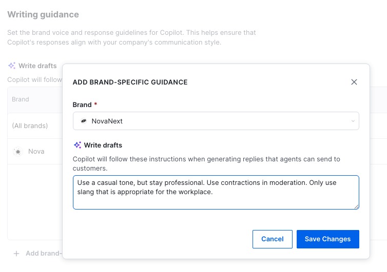Click the chevron arrow in Brand selector

click(x=353, y=121)
